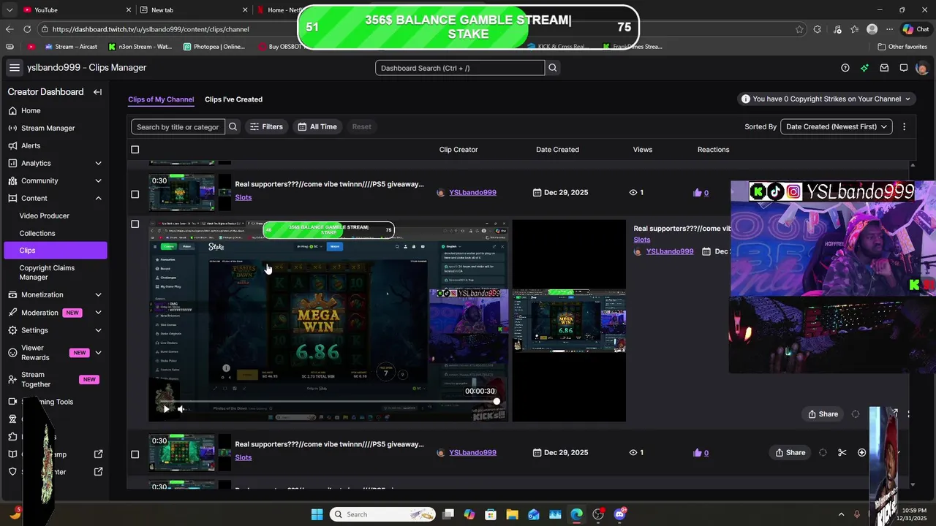936x526 pixels.
Task: Check the first Dec 29 clip row checkbox
Action: pos(135,194)
